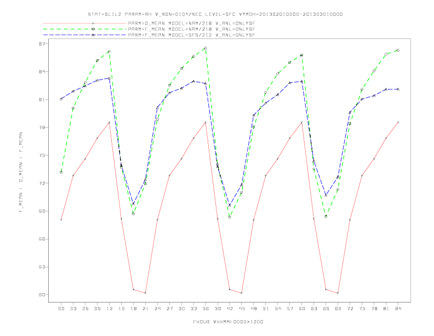
Task: Click the x-axis tick label 24
Action: (157, 309)
